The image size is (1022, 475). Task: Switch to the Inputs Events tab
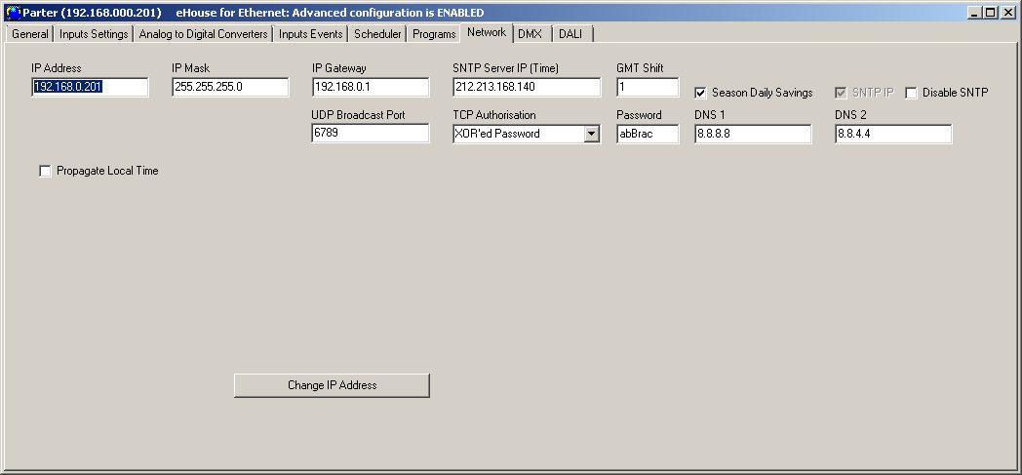pos(311,34)
